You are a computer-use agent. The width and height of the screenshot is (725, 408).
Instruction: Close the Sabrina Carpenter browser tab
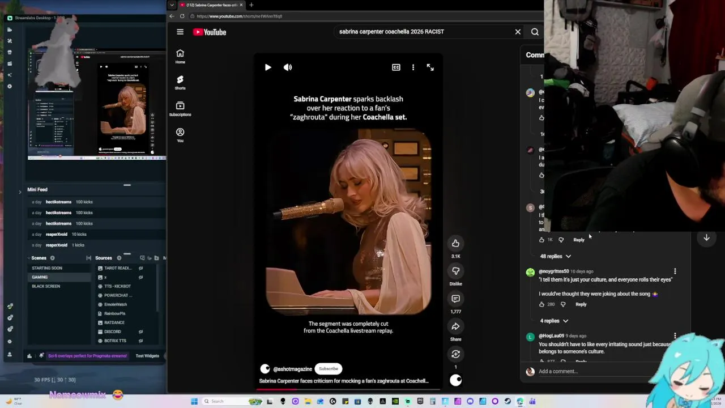[241, 5]
